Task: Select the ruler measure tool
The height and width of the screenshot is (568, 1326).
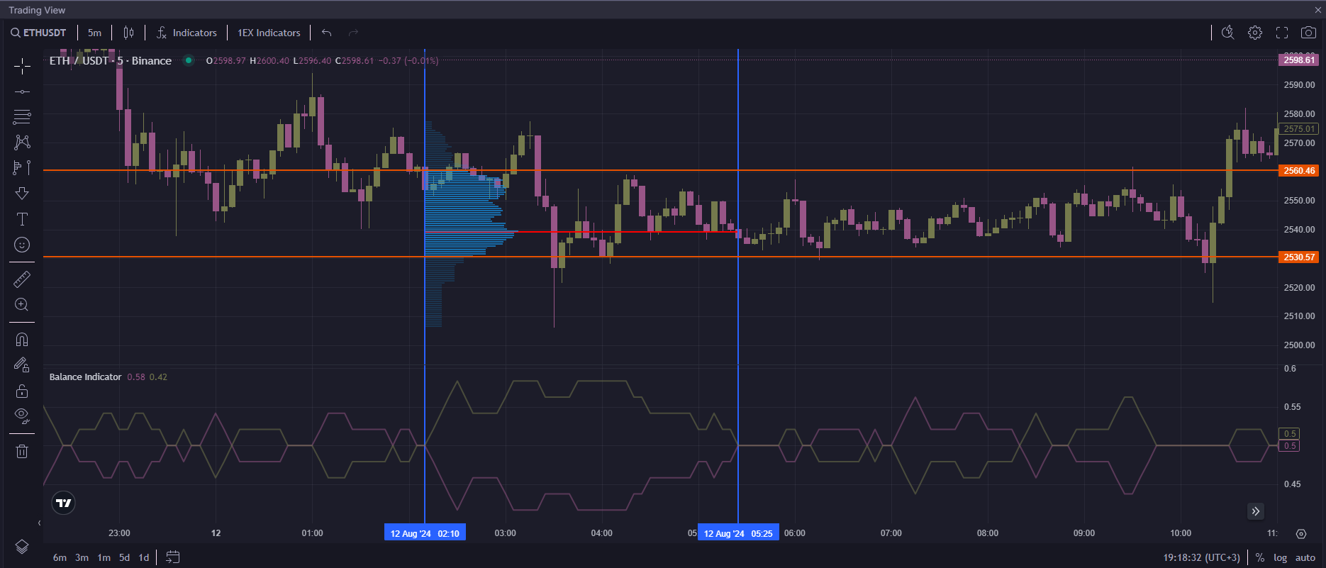Action: tap(22, 279)
